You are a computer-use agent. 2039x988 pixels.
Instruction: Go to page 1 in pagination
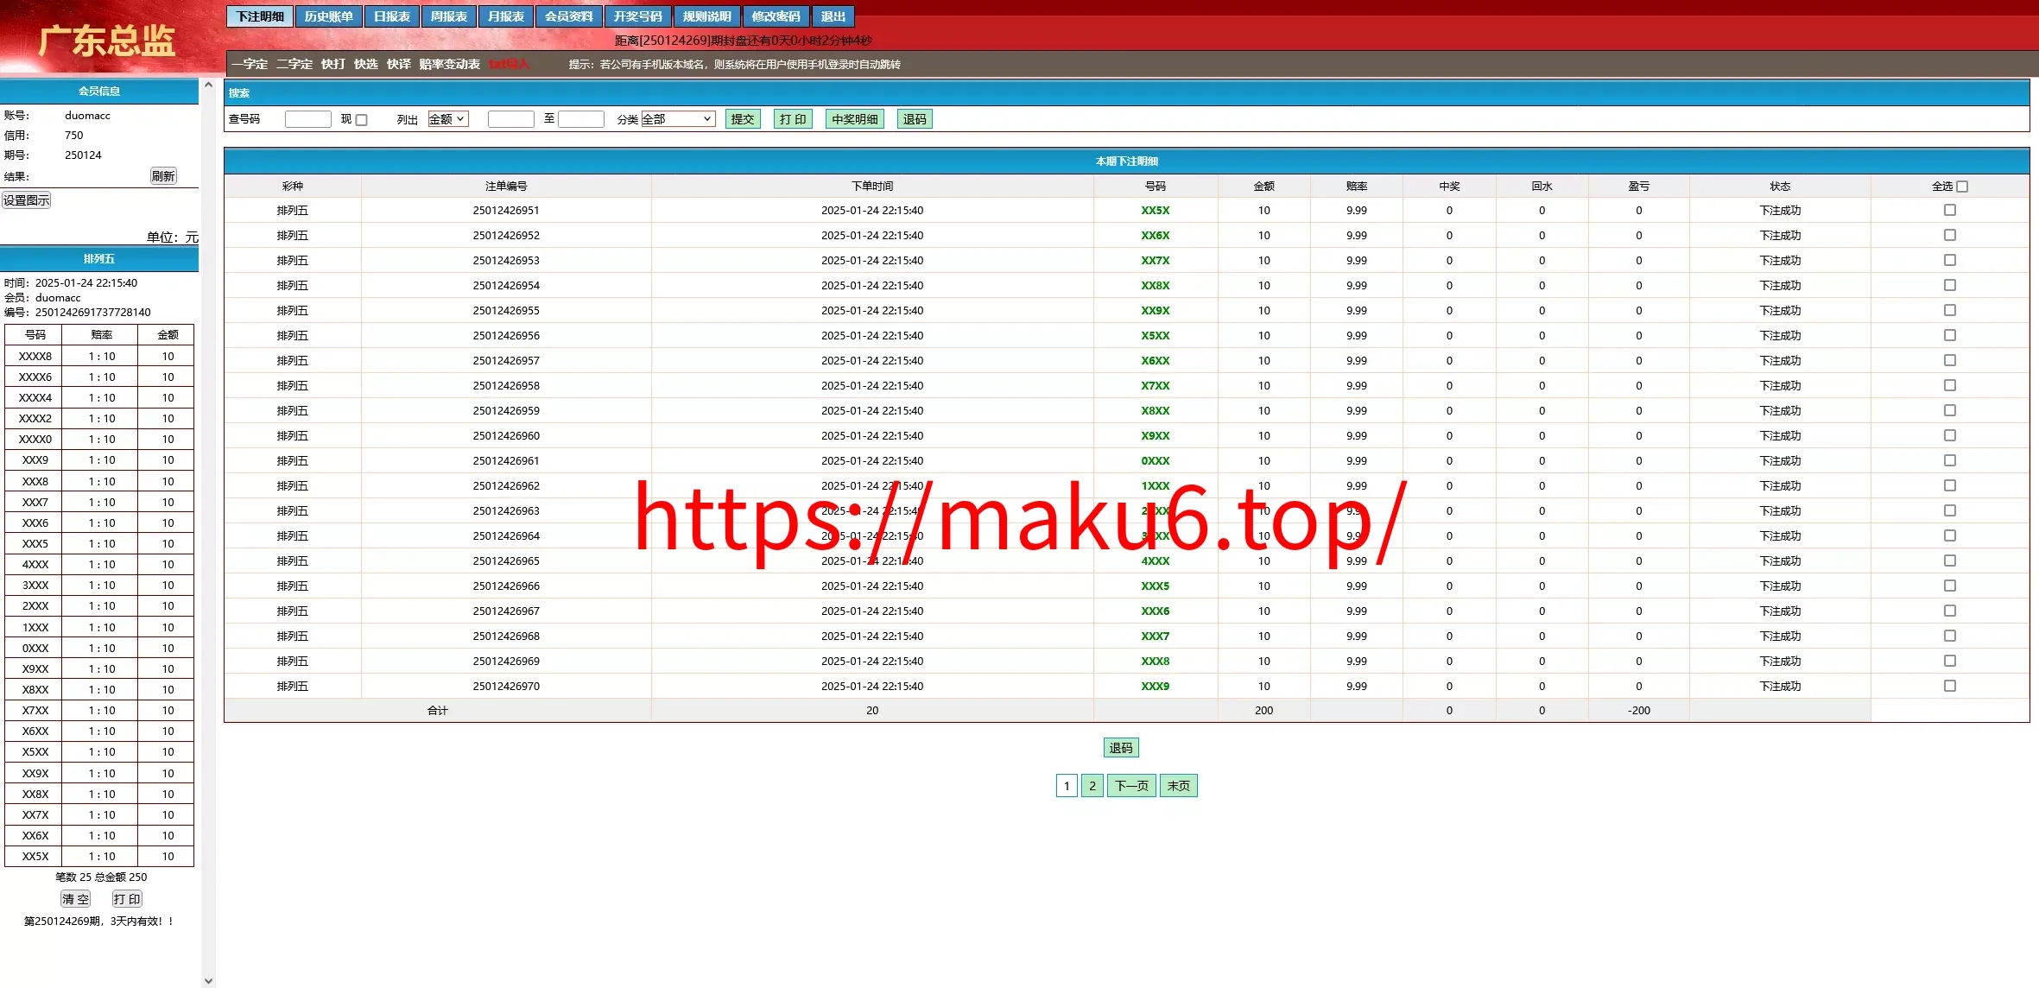1067,786
